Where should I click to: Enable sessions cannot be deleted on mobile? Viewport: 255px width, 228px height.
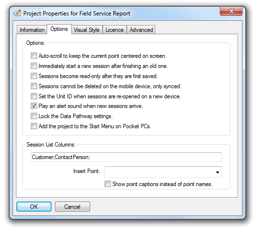click(x=34, y=86)
